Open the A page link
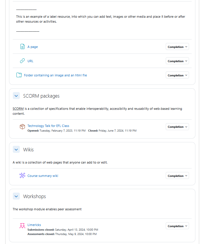Screen dimensions: 221x244 pyautogui.click(x=33, y=47)
